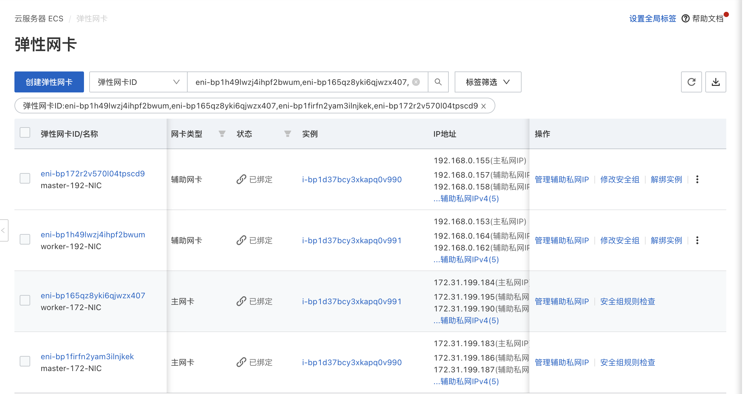Refresh the elastic network card list
The height and width of the screenshot is (394, 744).
[692, 82]
